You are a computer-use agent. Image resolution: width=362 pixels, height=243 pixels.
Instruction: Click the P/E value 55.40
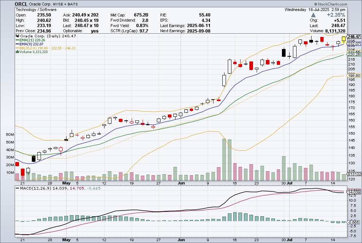click(205, 15)
